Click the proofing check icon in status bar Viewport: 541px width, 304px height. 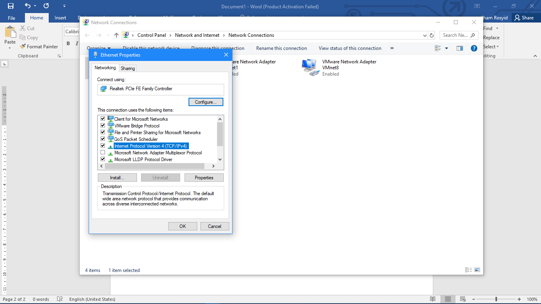click(60, 299)
